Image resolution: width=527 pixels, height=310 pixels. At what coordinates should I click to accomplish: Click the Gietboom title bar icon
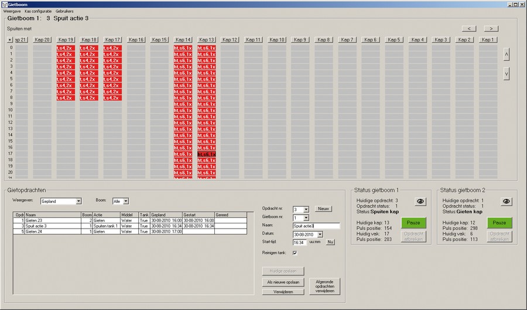5,4
